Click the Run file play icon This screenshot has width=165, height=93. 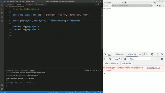click(x=96, y=4)
